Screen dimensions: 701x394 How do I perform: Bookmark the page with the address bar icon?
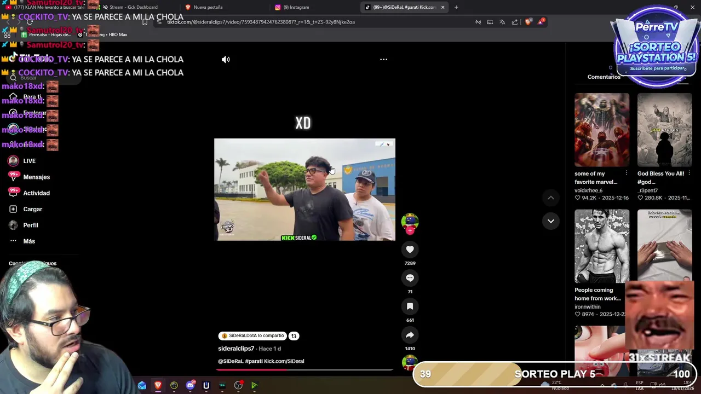(x=145, y=22)
